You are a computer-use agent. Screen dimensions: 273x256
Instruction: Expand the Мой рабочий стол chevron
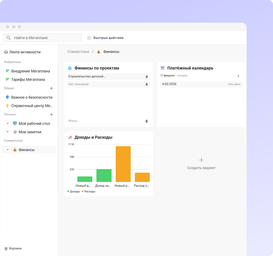click(7, 123)
